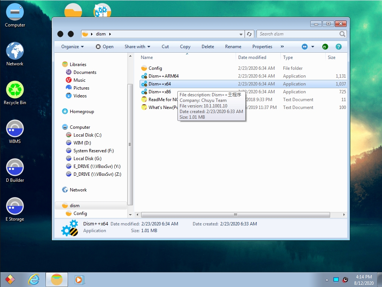Toggle the preview pane button
382x287 pixels.
(325, 47)
